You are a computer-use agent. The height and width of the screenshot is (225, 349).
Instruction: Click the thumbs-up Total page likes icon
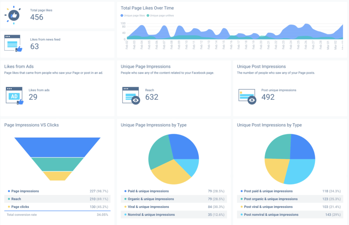coord(14,15)
